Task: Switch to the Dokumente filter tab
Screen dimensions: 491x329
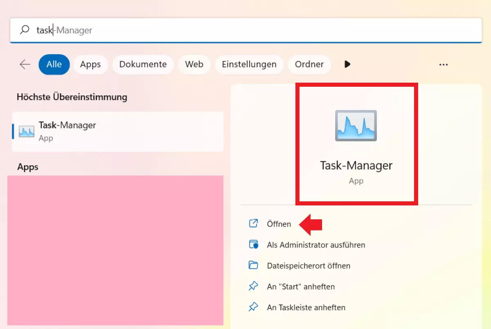Action: coord(143,64)
